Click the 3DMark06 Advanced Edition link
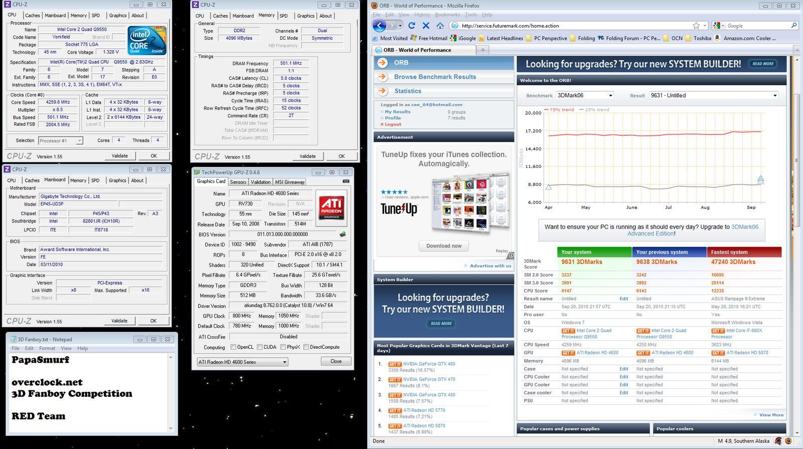This screenshot has width=803, height=449. pos(693,230)
